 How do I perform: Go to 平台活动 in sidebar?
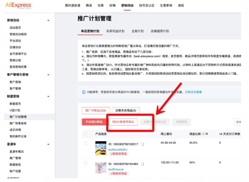coord(15,41)
